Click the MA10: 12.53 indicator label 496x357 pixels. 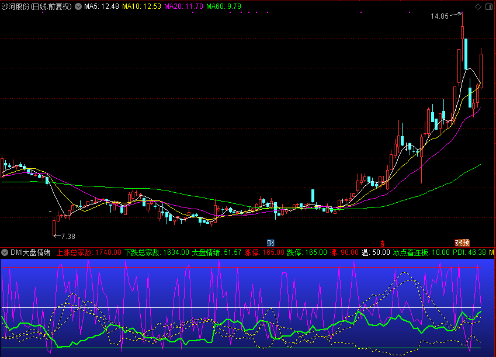point(142,6)
